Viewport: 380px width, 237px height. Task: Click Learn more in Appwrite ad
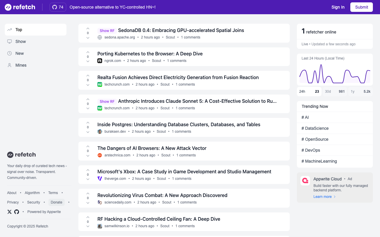point(324,197)
